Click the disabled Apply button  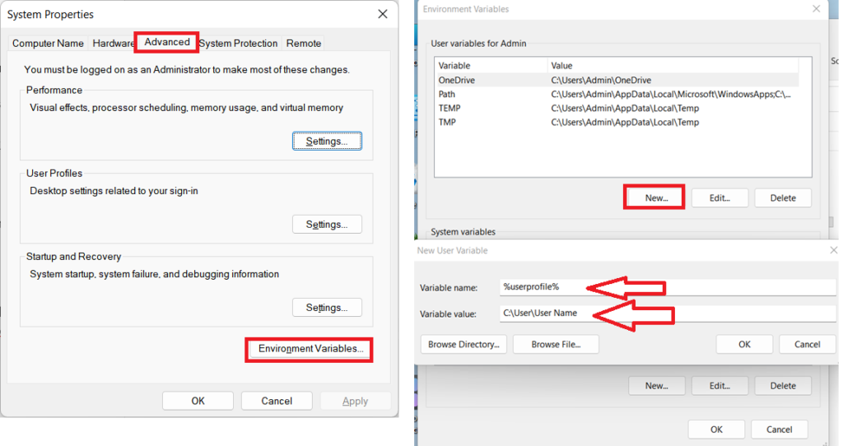pyautogui.click(x=356, y=401)
